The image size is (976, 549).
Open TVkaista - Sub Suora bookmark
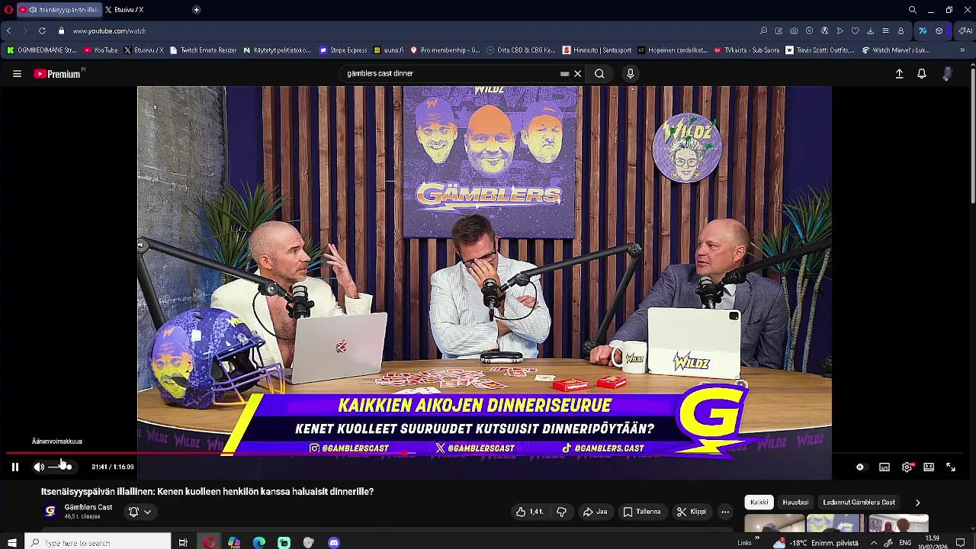(x=746, y=50)
